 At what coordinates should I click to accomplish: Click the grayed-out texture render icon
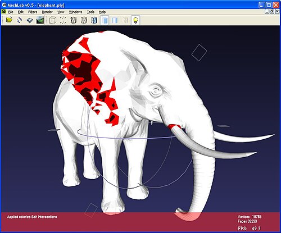(125, 20)
